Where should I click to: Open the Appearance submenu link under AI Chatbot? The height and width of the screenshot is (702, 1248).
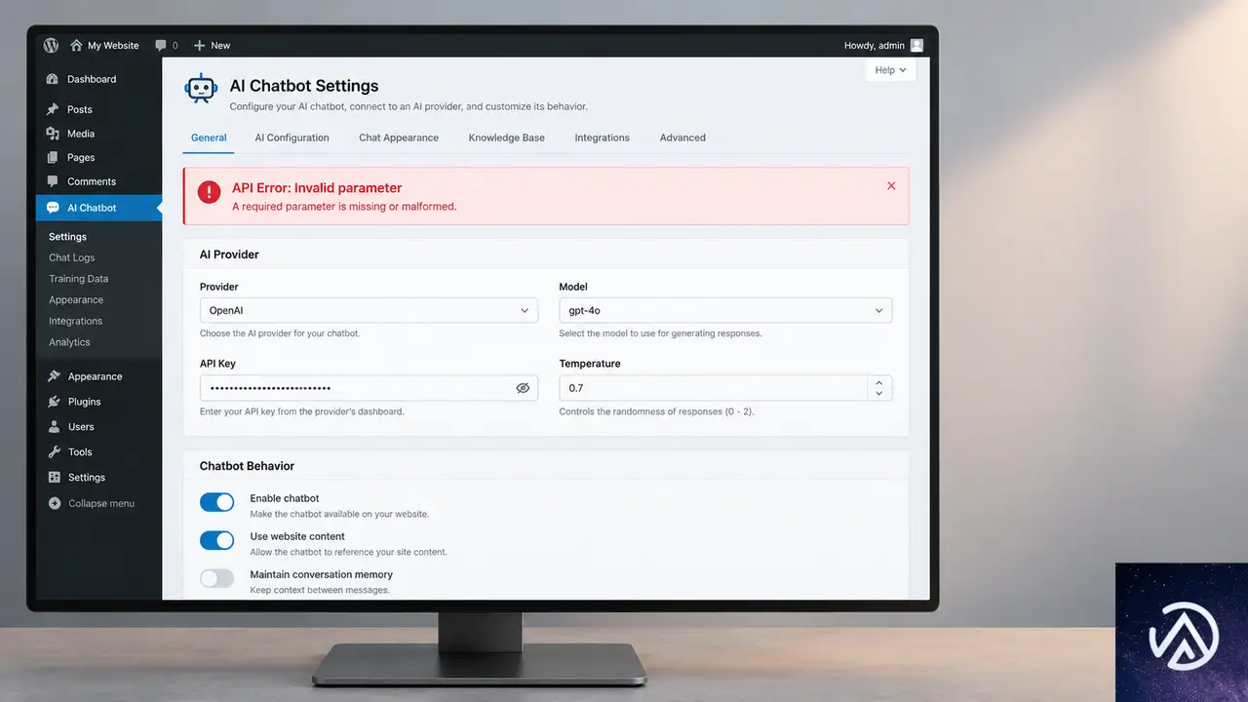pos(76,300)
